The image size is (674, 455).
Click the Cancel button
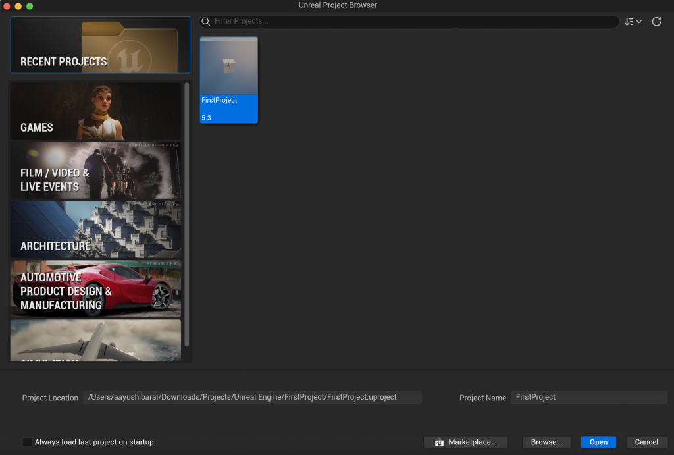click(646, 442)
